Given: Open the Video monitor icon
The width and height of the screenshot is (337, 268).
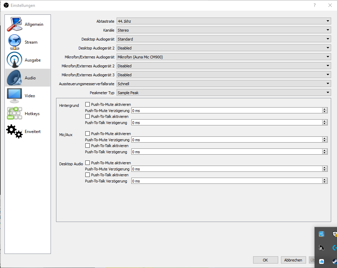Looking at the screenshot, I should pyautogui.click(x=14, y=96).
